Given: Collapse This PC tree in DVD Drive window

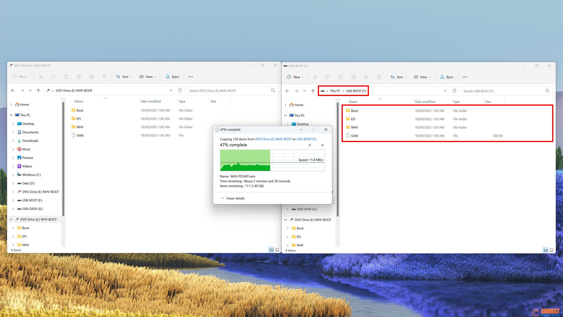Looking at the screenshot, I should coord(11,115).
